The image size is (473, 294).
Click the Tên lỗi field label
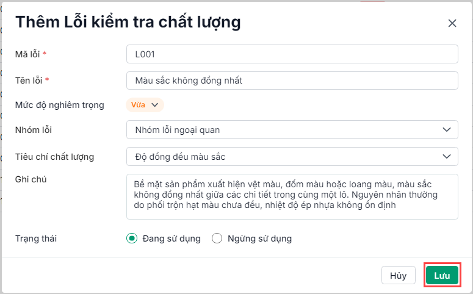point(29,80)
